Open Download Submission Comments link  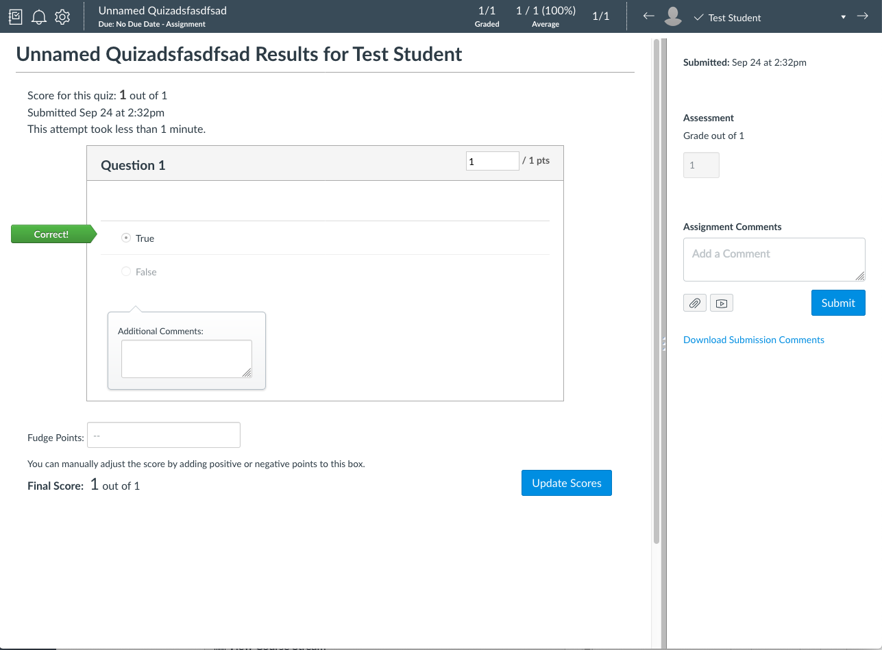tap(754, 340)
